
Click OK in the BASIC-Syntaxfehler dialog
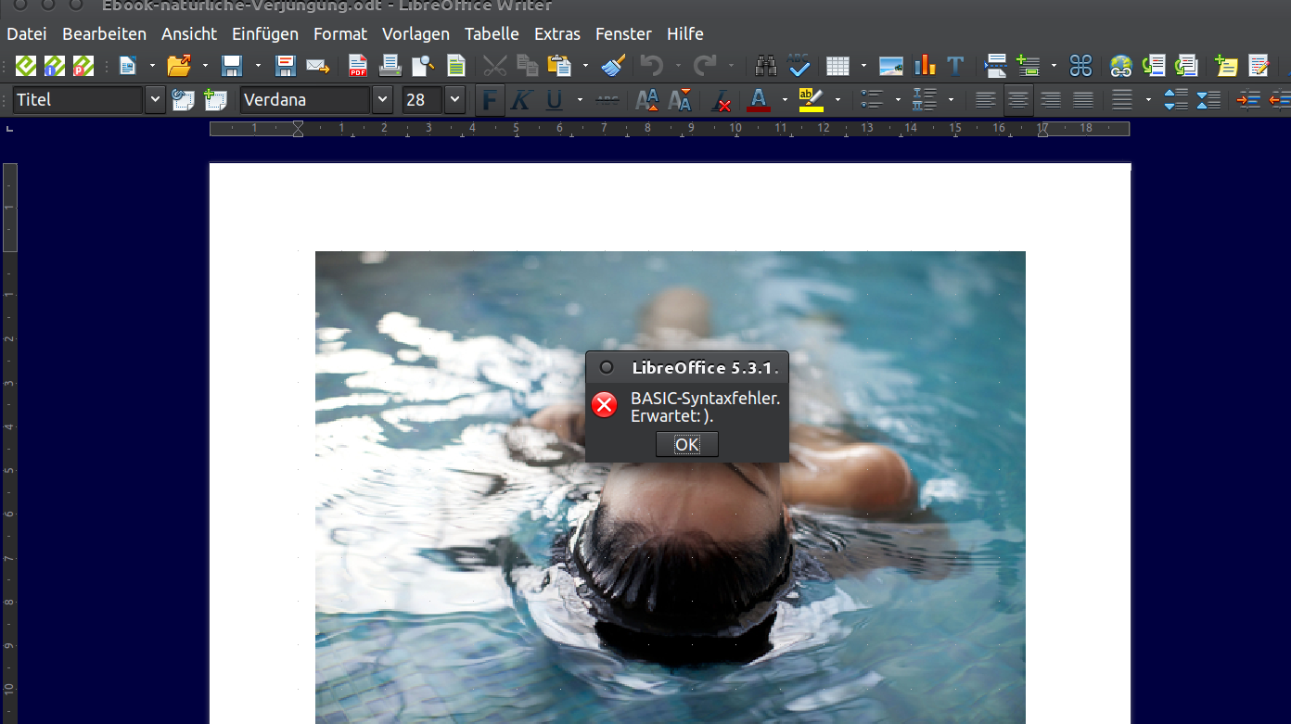(x=686, y=444)
